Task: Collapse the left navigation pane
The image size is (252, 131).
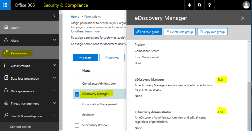Action: [x=54, y=15]
